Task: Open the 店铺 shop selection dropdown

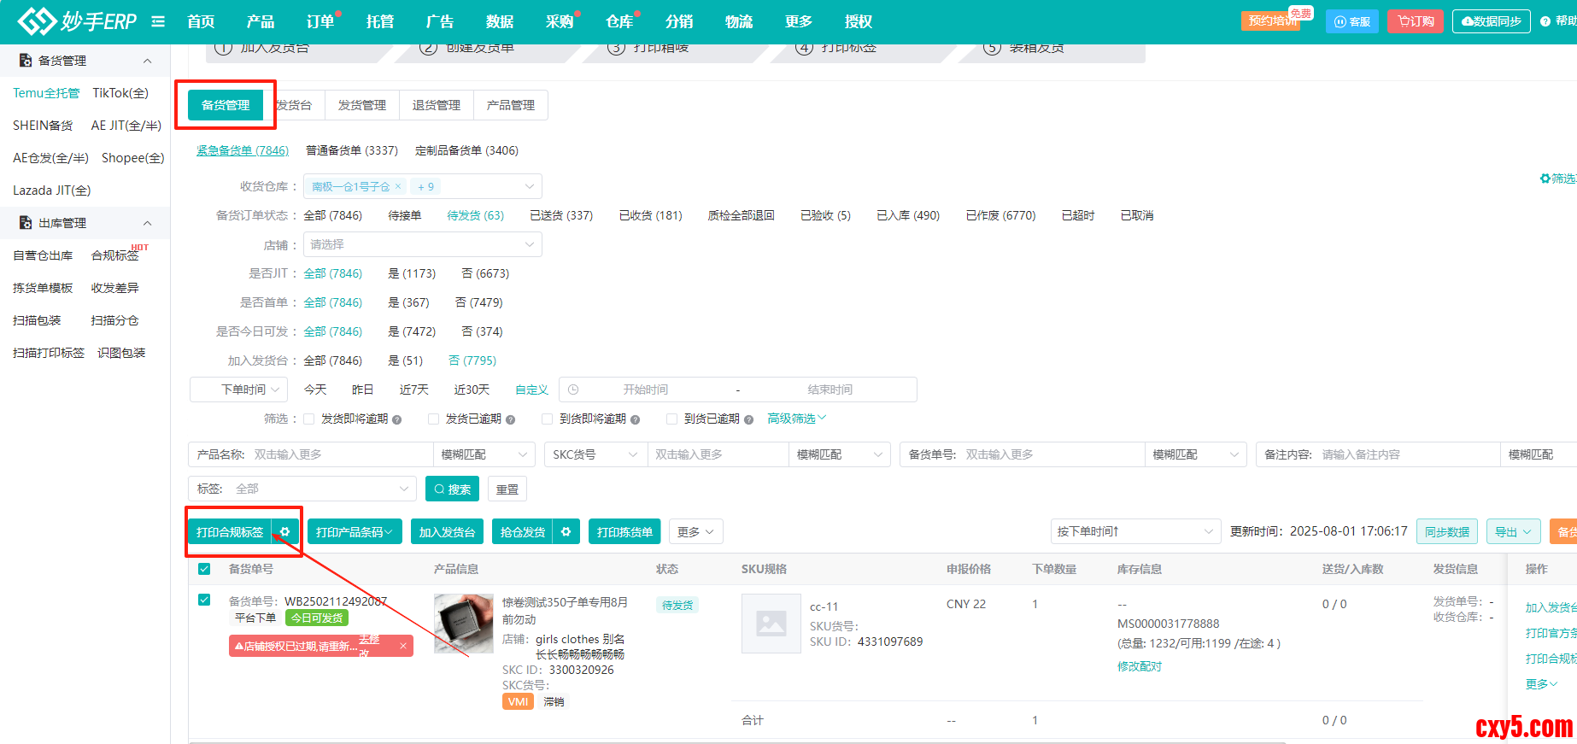Action: point(422,244)
